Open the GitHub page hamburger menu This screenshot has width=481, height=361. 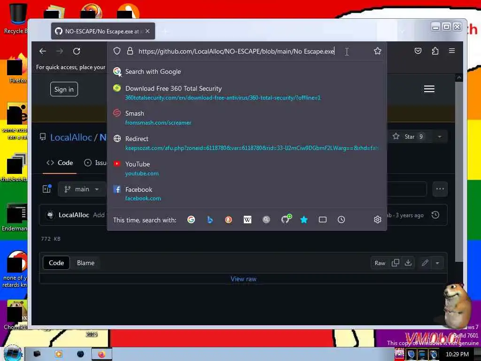pyautogui.click(x=429, y=89)
